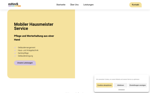Show cookie settings via Einstellungen anzeigen
Screen dimensions: 150x93
tap(137, 85)
